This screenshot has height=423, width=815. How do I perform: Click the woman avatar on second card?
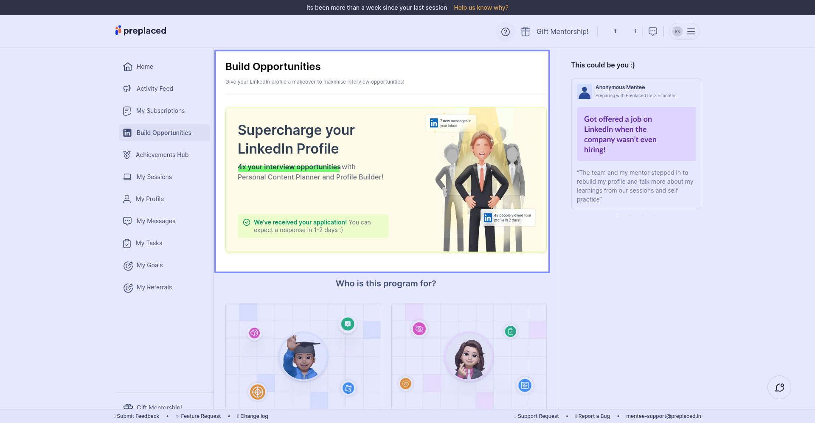pyautogui.click(x=469, y=356)
